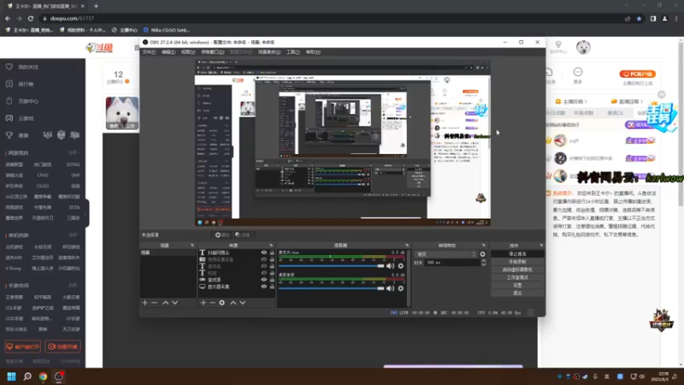Open the 工具(T) menu in OBS

(x=293, y=52)
